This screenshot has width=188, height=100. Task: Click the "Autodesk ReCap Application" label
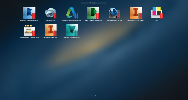tap(29, 20)
